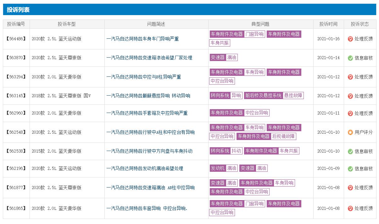Click complaint number 【563145】
The height and width of the screenshot is (224, 379).
click(16, 96)
